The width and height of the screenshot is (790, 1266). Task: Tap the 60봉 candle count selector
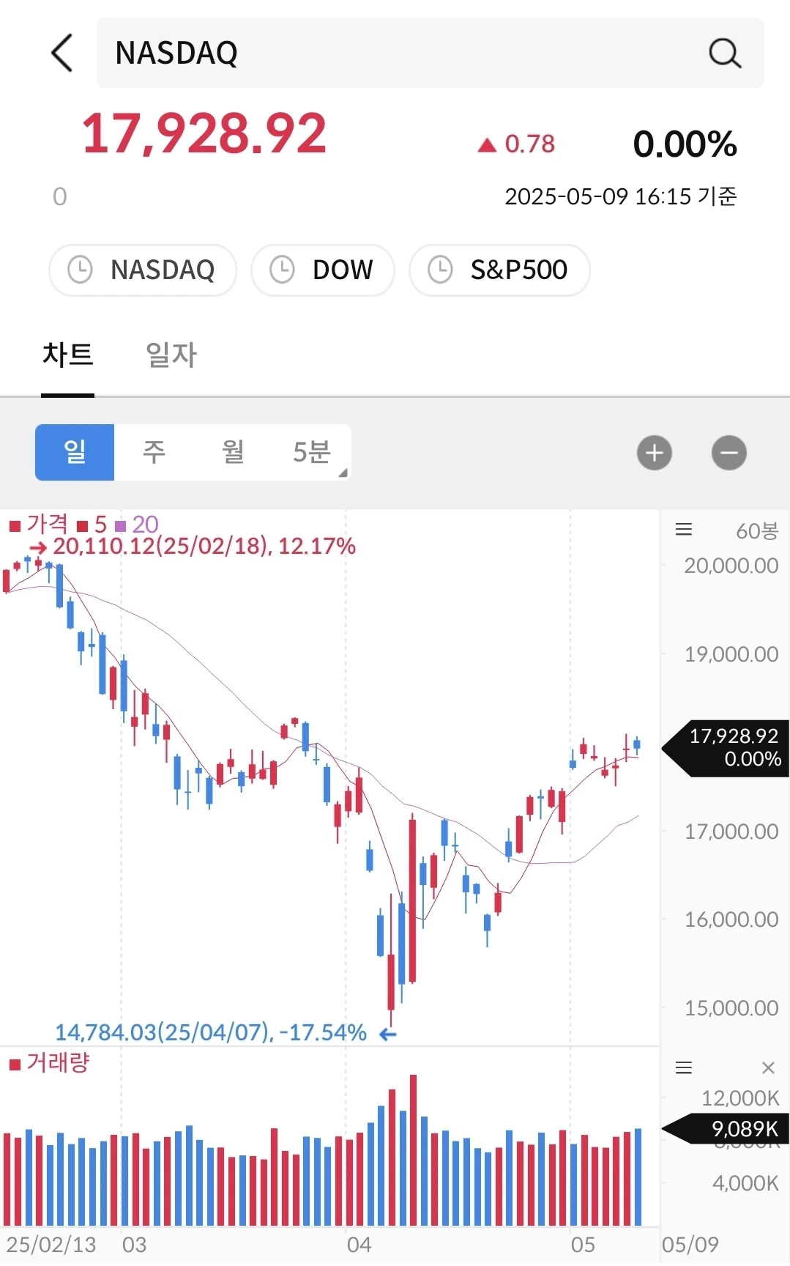pos(756,530)
